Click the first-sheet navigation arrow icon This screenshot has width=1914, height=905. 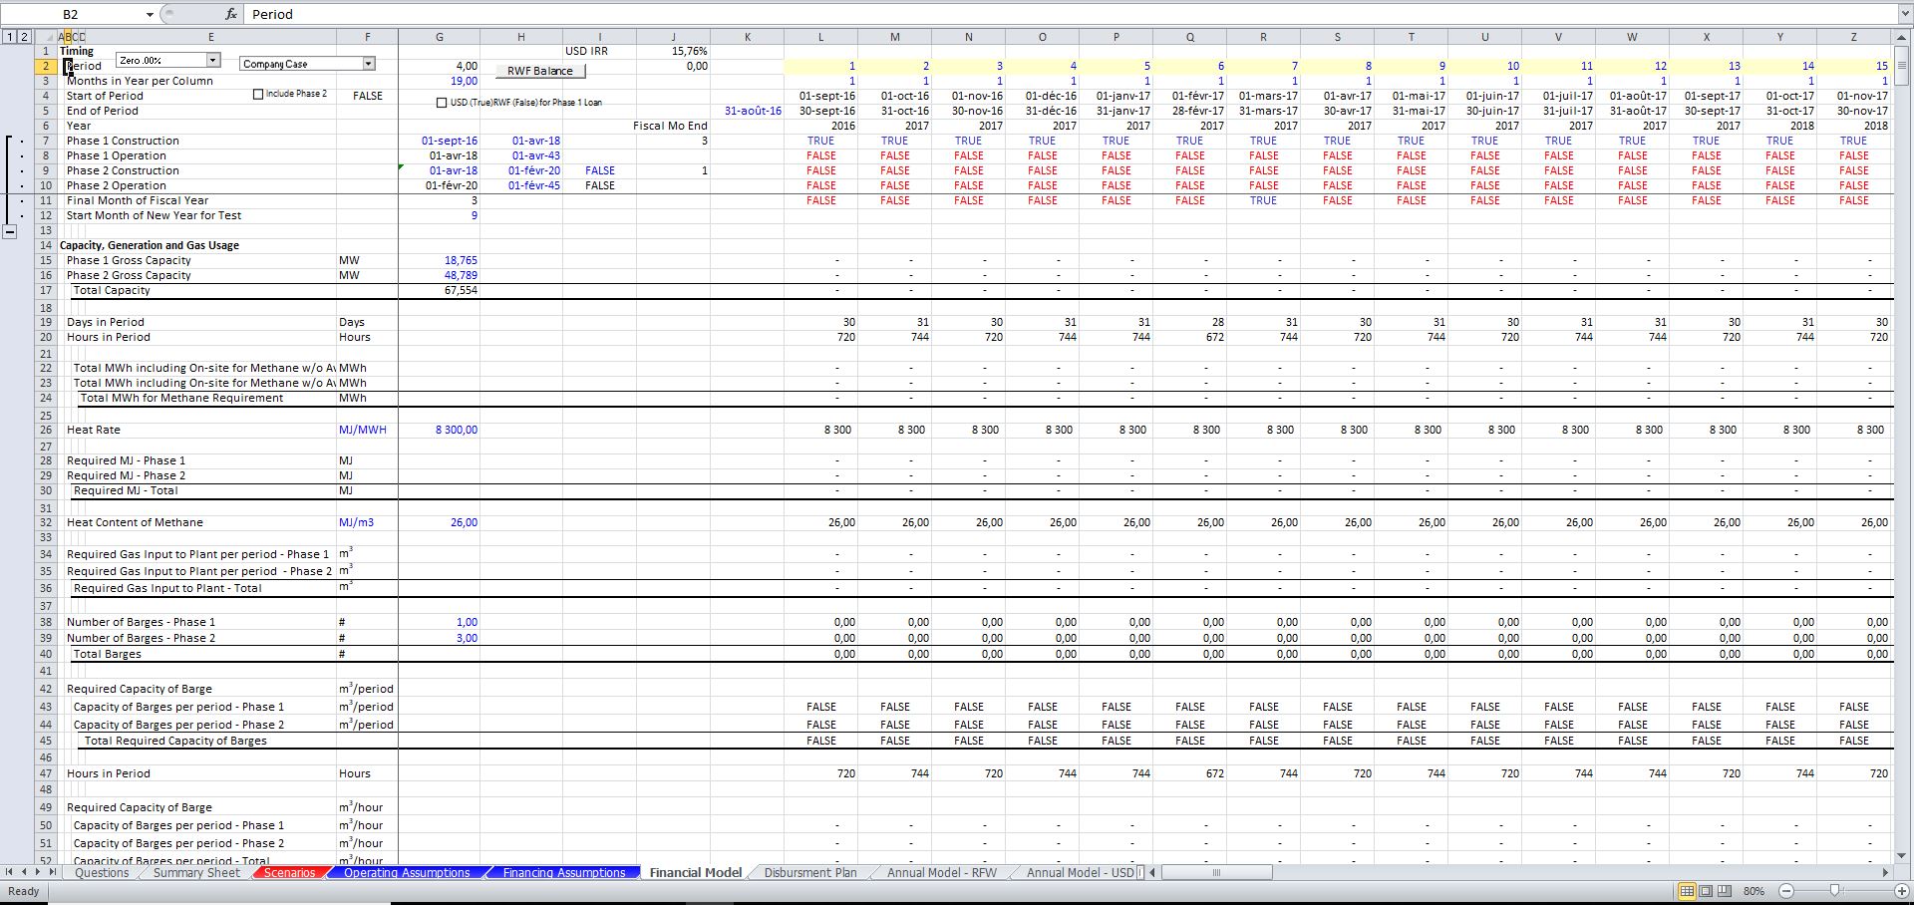click(8, 873)
